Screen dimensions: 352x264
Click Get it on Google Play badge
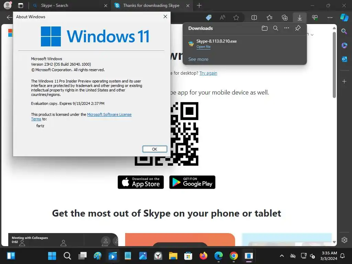point(192,182)
